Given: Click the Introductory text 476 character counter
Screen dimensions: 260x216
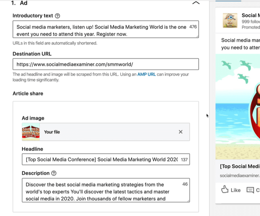Looking at the screenshot, I should (x=193, y=27).
